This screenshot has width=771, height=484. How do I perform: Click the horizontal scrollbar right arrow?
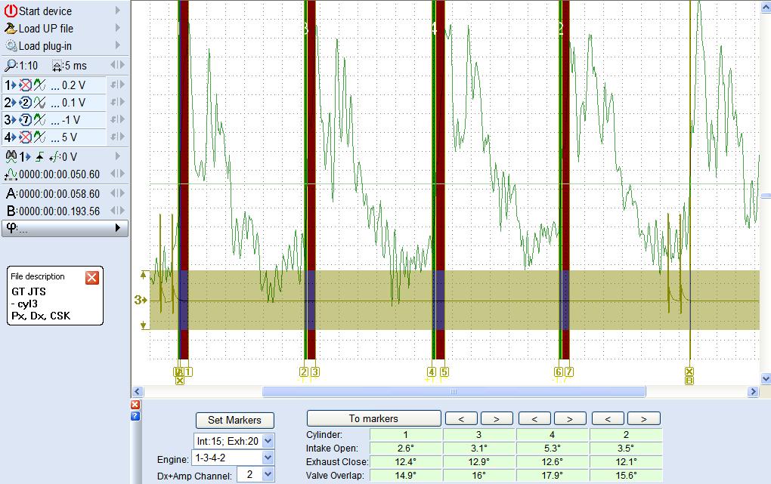[x=753, y=392]
